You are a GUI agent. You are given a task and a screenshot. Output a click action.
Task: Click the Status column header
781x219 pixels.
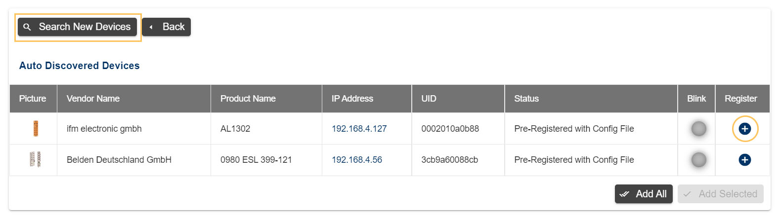click(526, 99)
